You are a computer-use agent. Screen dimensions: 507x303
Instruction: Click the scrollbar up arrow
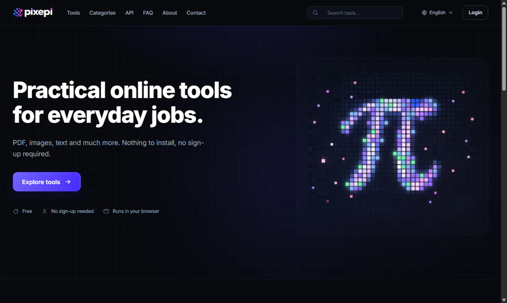[x=504, y=3]
